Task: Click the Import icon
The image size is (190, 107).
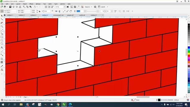Action: (x=46, y=7)
